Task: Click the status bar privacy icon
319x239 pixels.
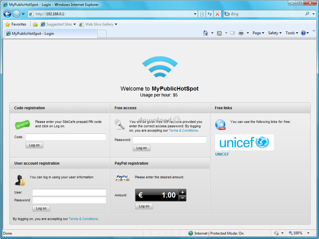Action: tap(276, 233)
